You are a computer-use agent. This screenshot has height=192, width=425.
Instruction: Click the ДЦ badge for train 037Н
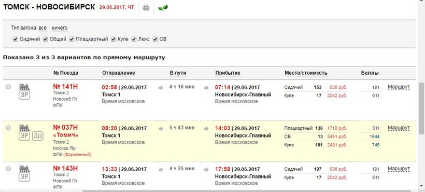point(38,136)
